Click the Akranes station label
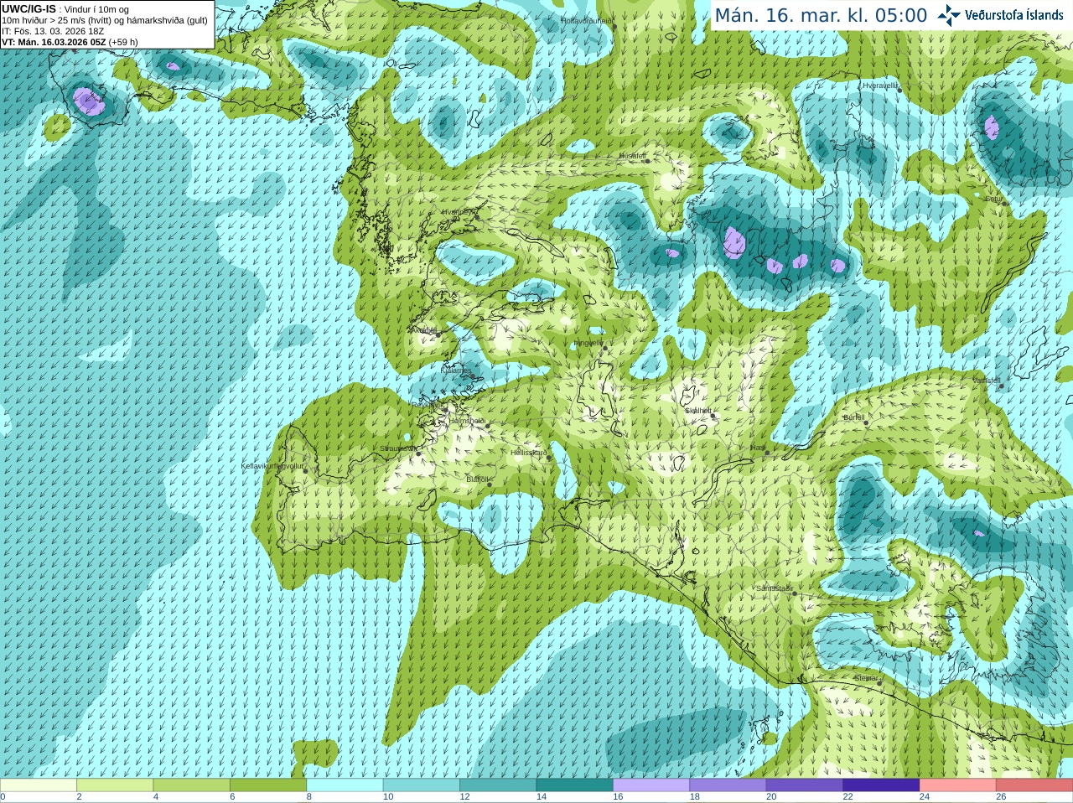 click(425, 331)
